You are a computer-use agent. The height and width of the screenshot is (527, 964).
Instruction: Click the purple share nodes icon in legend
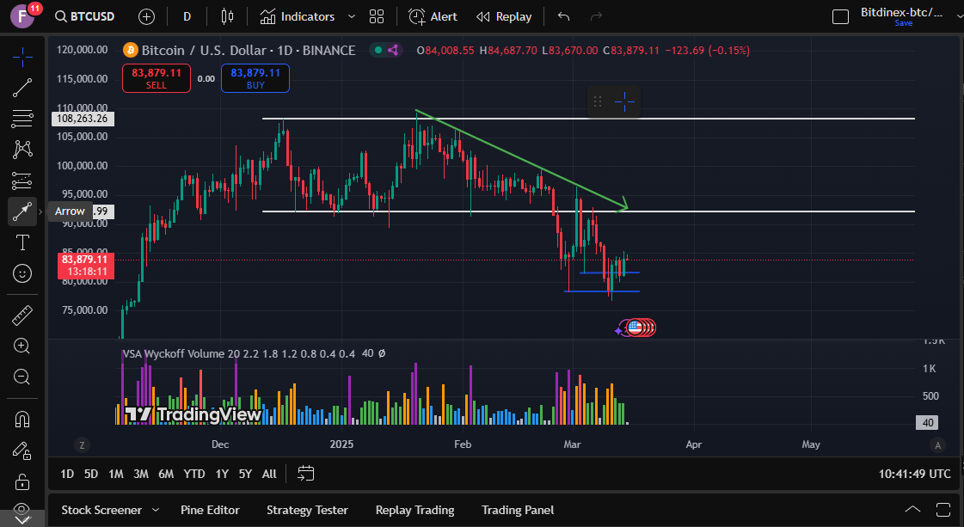coord(393,51)
